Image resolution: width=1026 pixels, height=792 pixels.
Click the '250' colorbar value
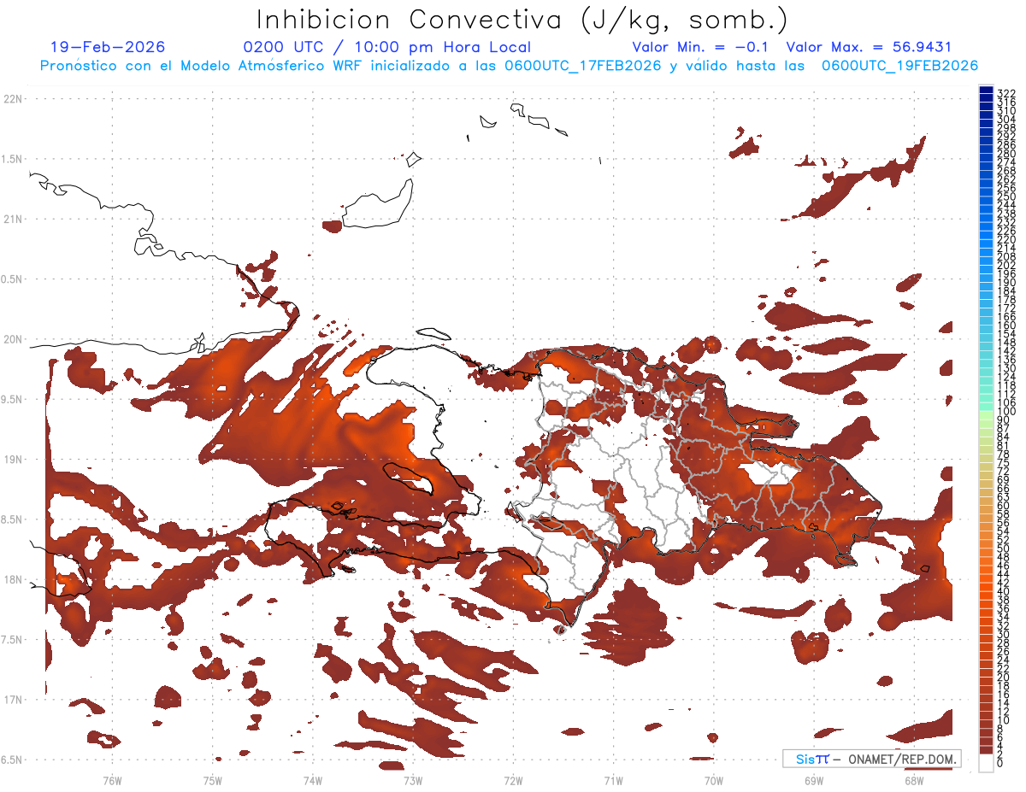(1006, 197)
